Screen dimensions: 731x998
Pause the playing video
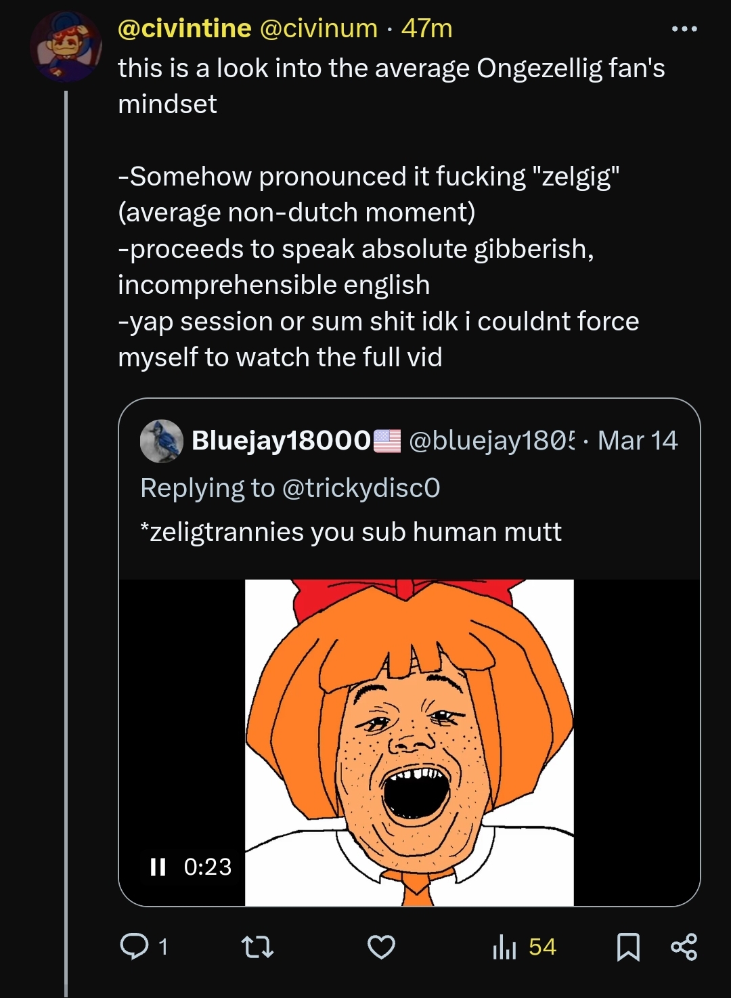coord(158,867)
